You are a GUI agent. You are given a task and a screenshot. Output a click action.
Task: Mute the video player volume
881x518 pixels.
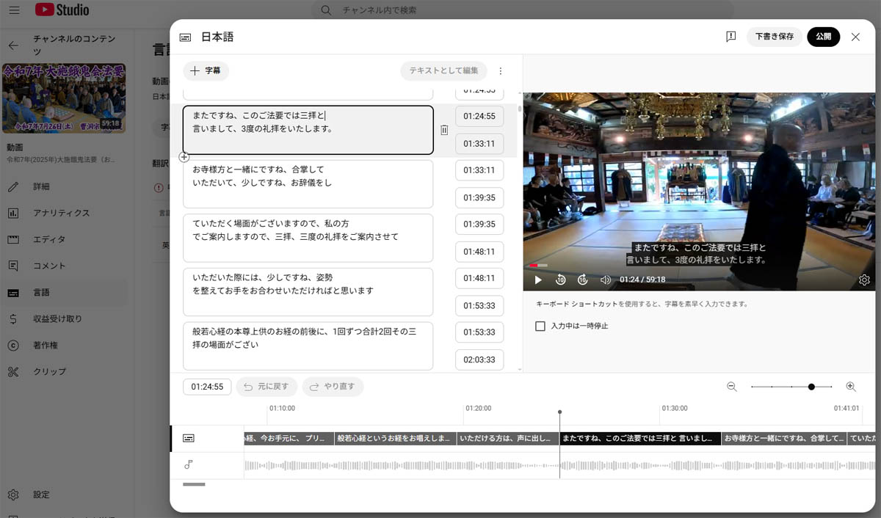click(x=606, y=280)
